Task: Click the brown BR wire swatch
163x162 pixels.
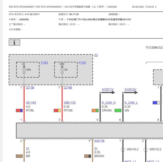Action: (19, 156)
